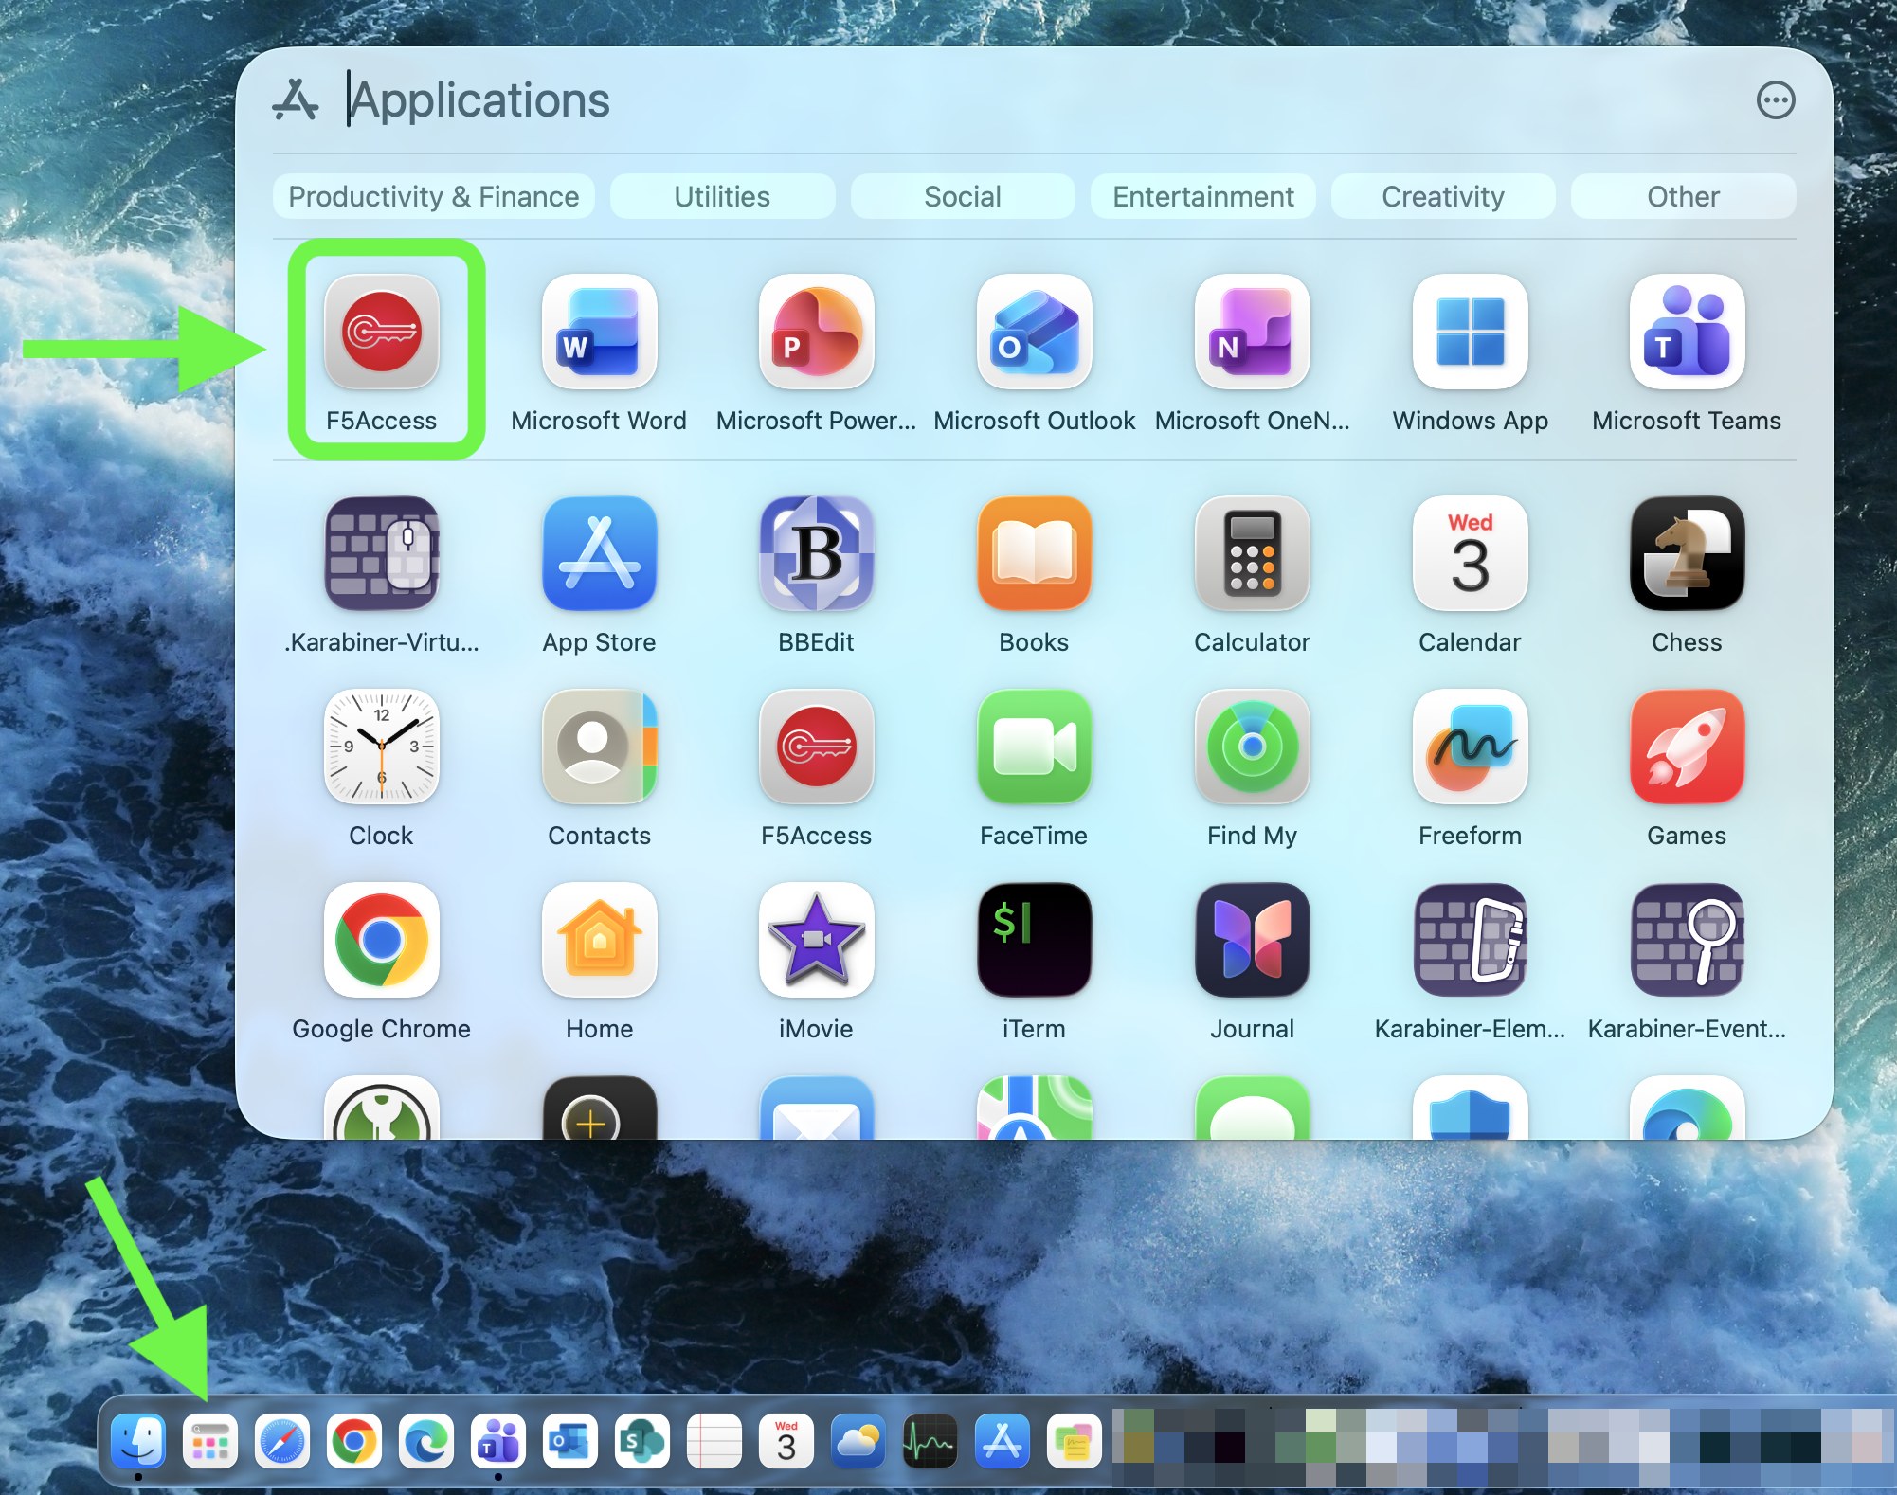Launch Microsoft Teams in the Applications window
This screenshot has height=1495, width=1897.
point(1688,332)
